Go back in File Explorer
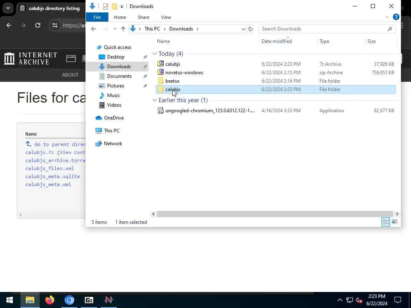411x308 pixels. click(94, 29)
